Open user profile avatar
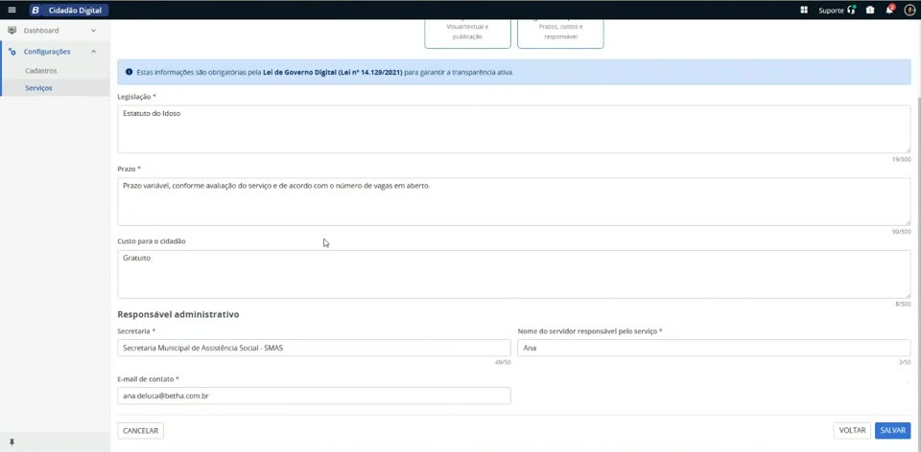 pyautogui.click(x=909, y=10)
